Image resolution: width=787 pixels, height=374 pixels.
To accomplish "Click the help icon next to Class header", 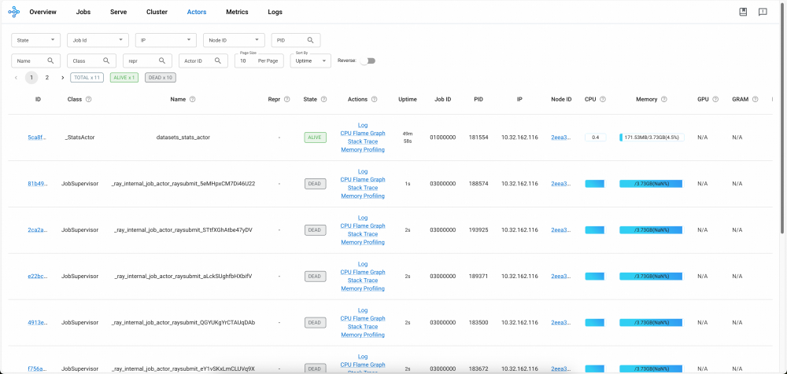I will 89,99.
